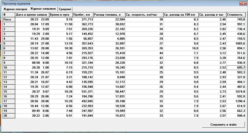Switch to the Журнал поездок tab

click(15, 9)
